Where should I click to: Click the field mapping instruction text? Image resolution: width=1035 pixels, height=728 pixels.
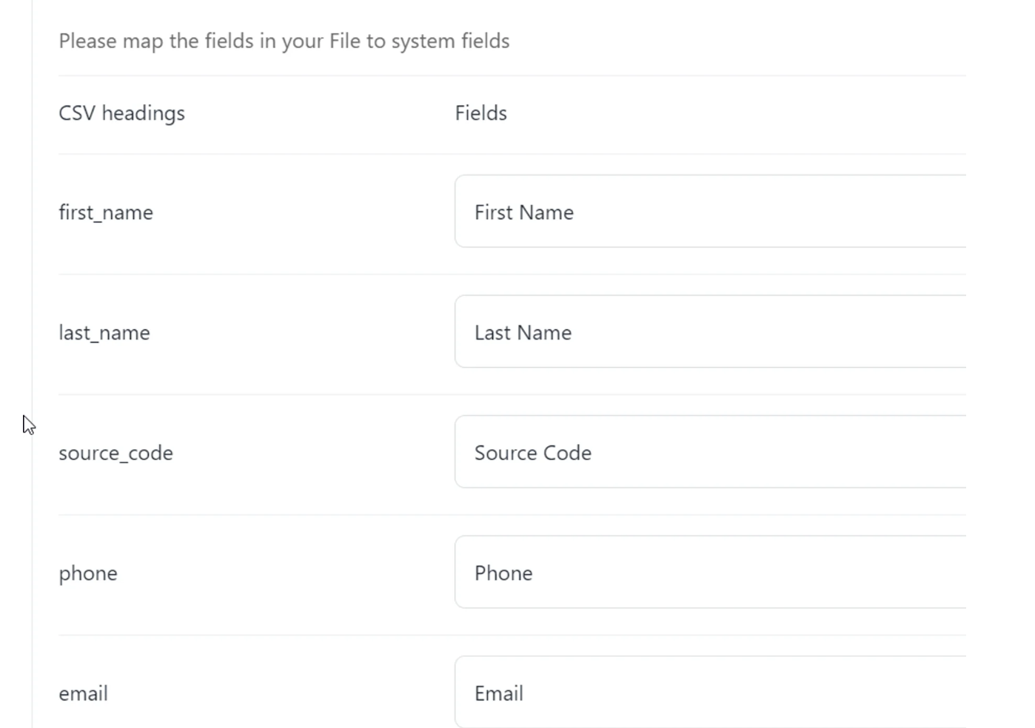click(284, 41)
